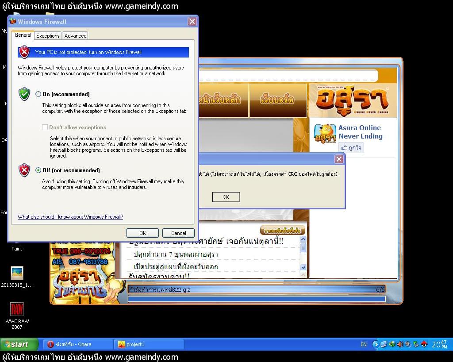
Task: Open 'Asura Online Never Ending' page link
Action: [x=360, y=132]
